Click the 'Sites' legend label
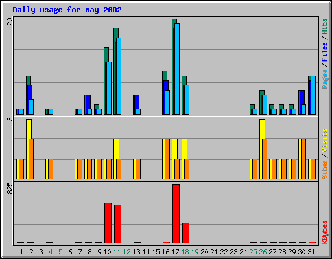332x259 pixels. point(324,170)
